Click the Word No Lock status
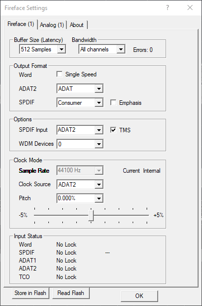Viewport: 202px width, 306px height. click(66, 245)
